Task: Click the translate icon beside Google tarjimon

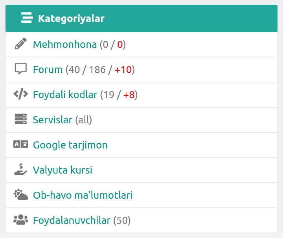Action: [20, 144]
